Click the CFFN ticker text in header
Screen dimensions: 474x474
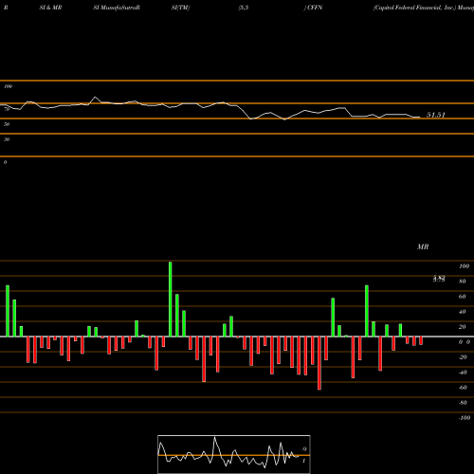point(315,8)
